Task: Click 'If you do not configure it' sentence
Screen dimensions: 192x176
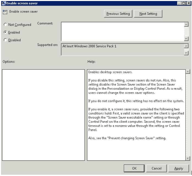Action: click(x=136, y=101)
